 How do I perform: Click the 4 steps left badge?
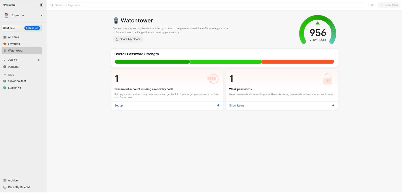32,28
